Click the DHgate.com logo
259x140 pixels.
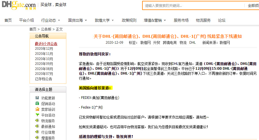[x=19, y=5]
